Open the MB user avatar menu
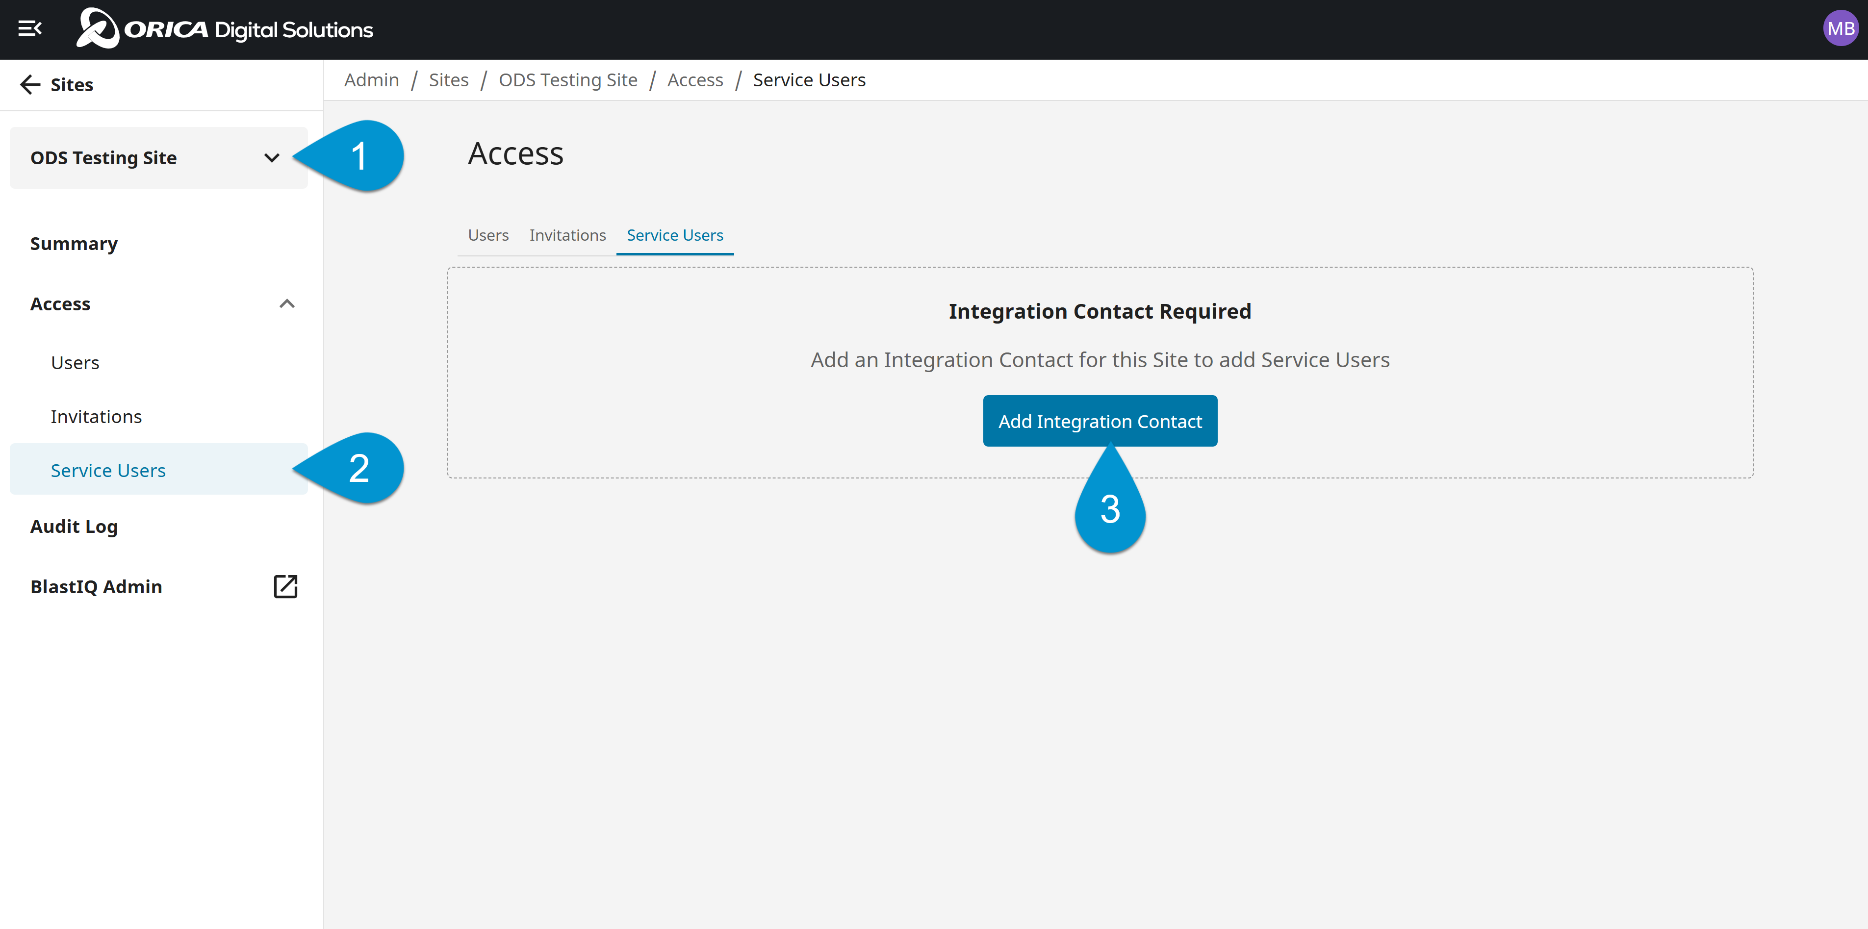 coord(1840,29)
